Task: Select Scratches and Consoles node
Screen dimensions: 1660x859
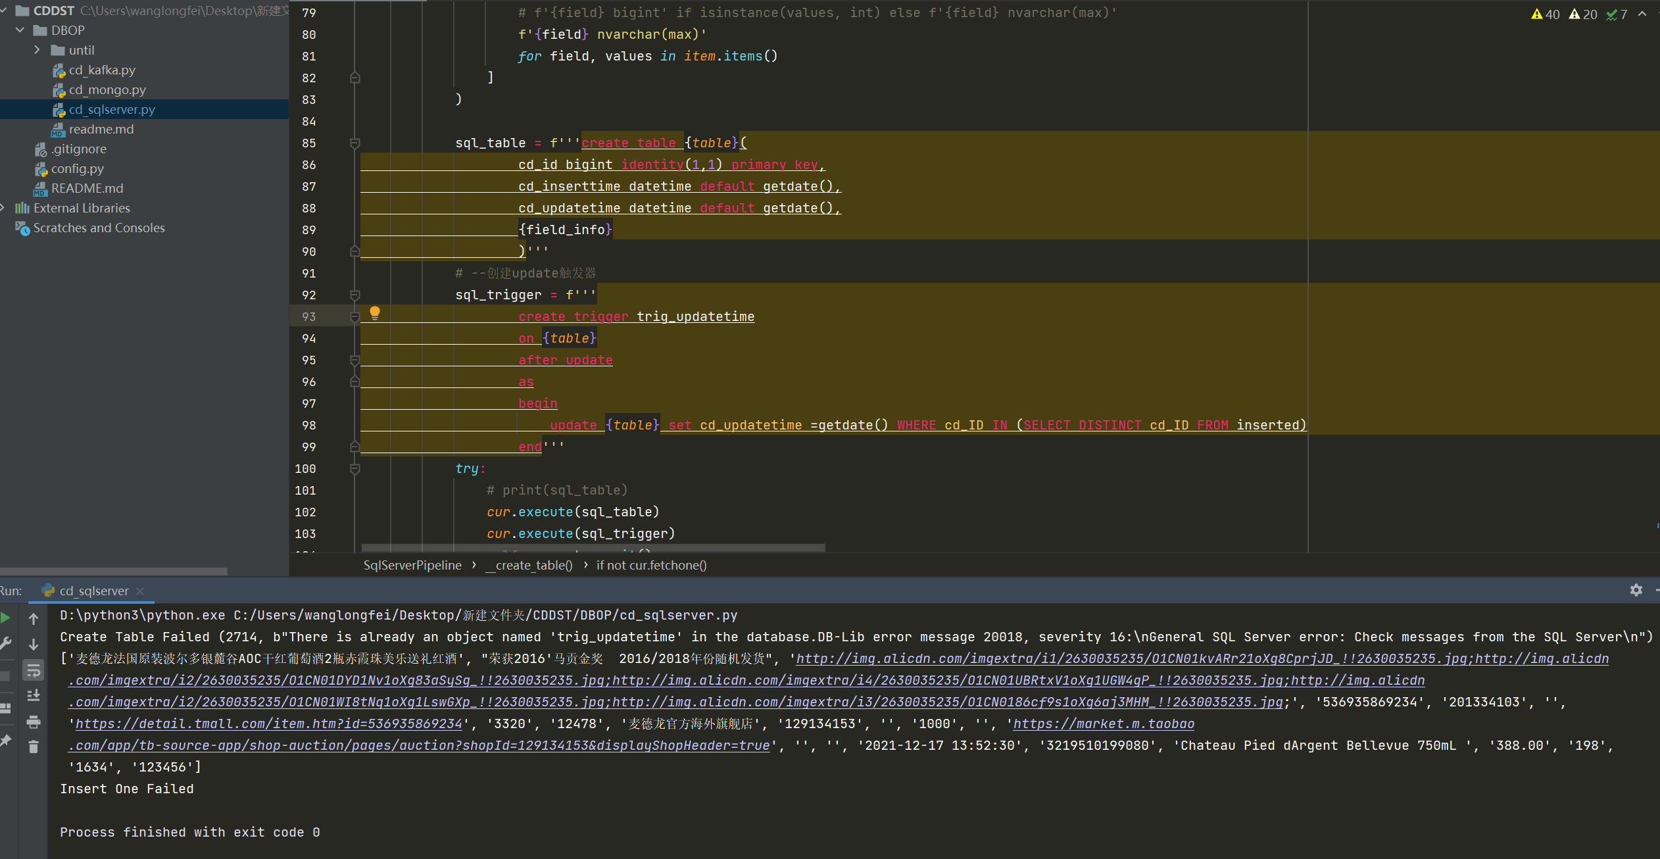Action: click(99, 228)
